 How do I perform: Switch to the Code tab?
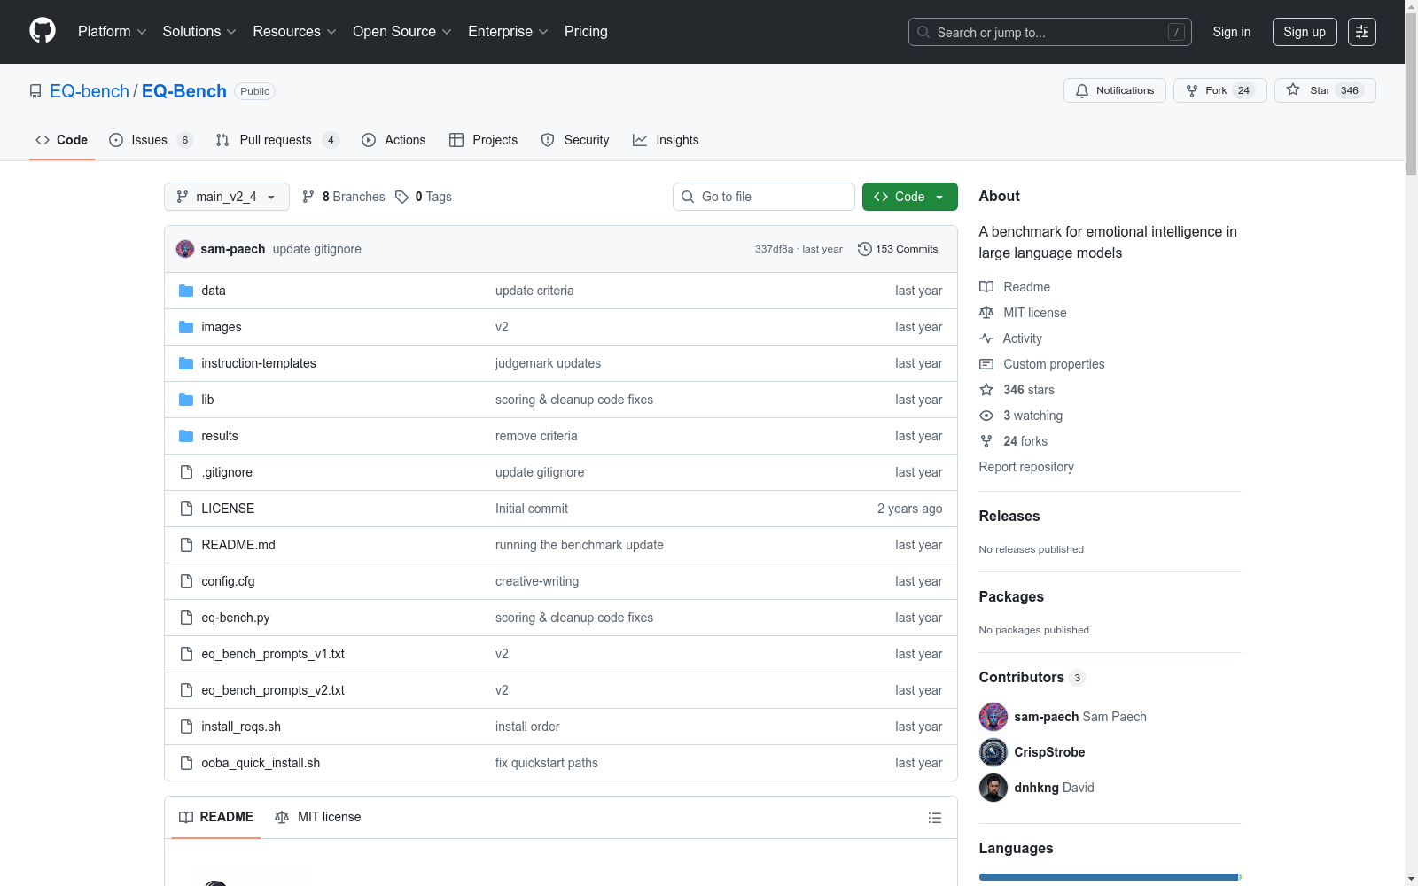click(x=62, y=140)
